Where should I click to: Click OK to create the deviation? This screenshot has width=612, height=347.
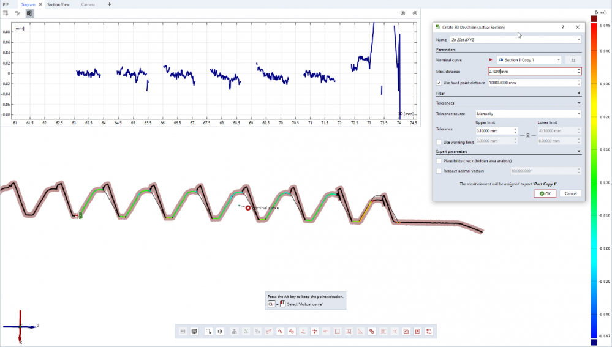point(545,193)
